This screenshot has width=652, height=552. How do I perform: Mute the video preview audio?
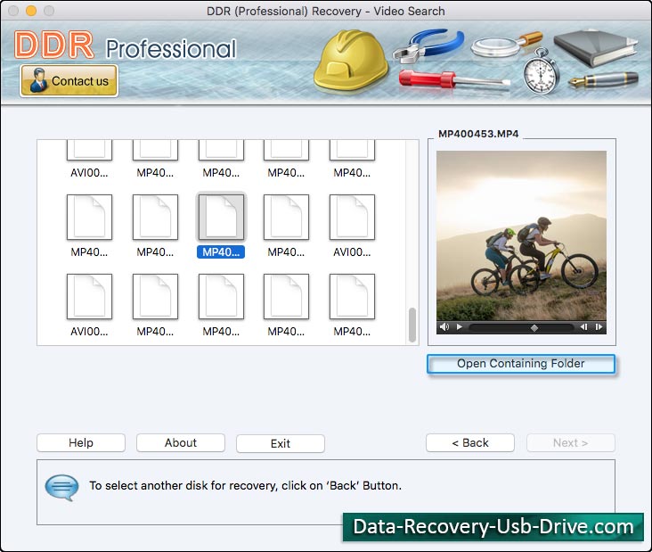pyautogui.click(x=444, y=326)
